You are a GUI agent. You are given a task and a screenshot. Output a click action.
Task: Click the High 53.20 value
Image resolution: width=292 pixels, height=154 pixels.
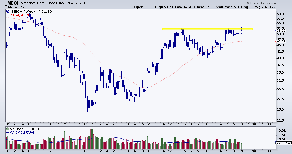(164, 7)
